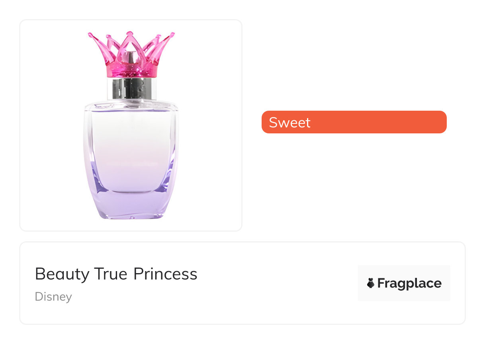
Task: Click the Fragplace wordmark text
Action: [x=409, y=283]
